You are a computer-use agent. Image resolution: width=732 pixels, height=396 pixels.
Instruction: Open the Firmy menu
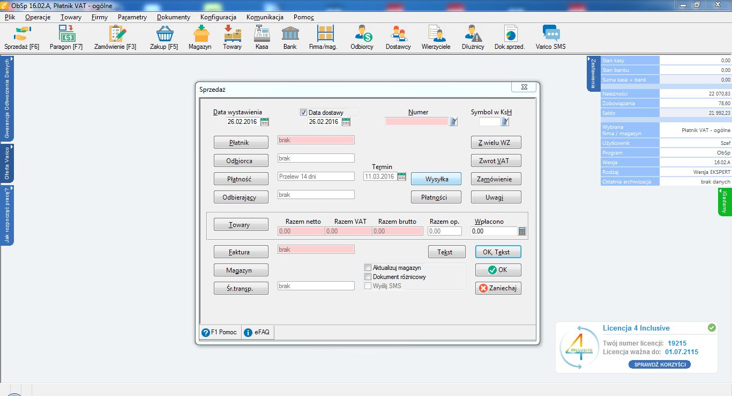coord(100,17)
